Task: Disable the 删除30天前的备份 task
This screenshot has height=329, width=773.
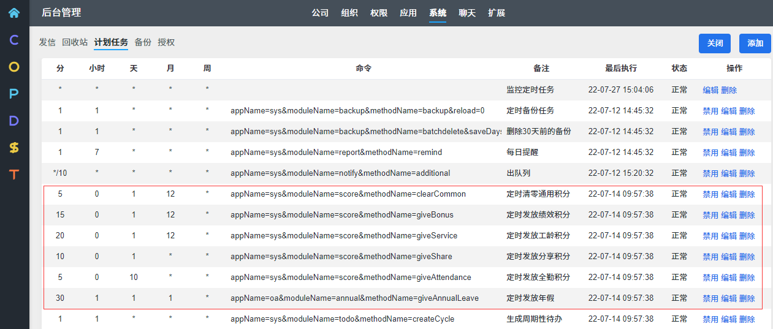Action: pyautogui.click(x=710, y=132)
